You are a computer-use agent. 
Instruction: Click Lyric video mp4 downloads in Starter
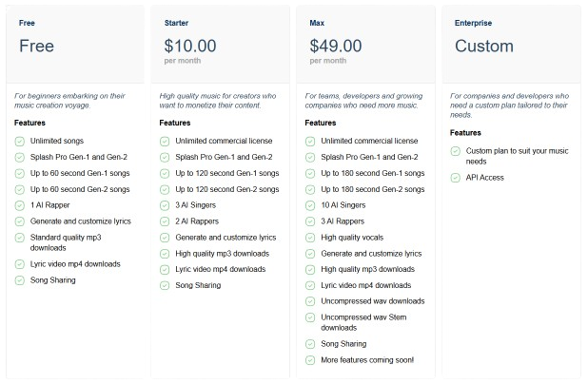pos(221,269)
